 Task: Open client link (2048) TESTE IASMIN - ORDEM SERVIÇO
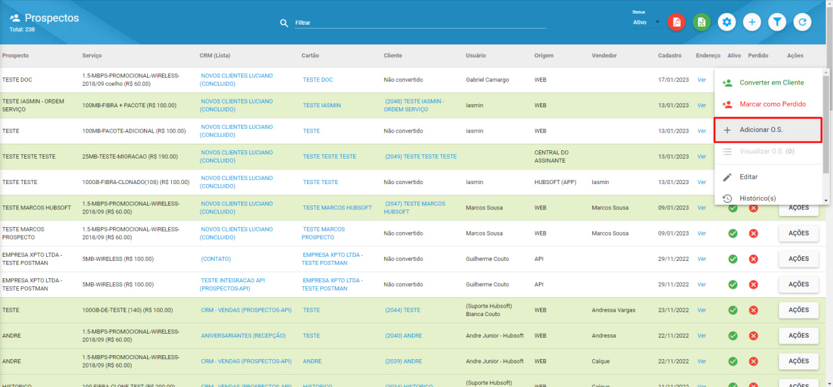415,105
